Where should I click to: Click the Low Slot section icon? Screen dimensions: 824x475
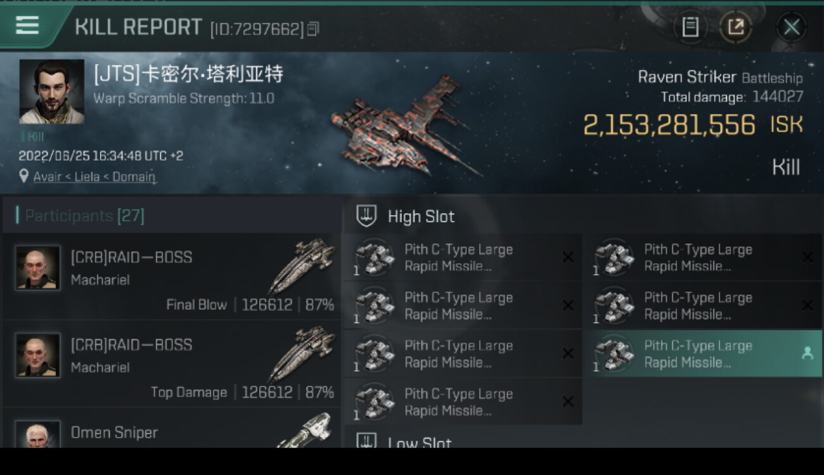click(366, 441)
